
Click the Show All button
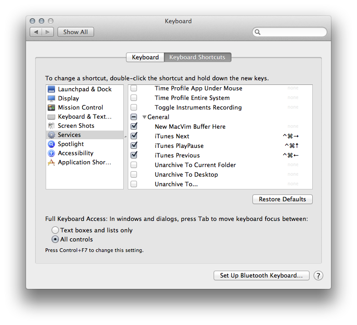click(x=76, y=32)
